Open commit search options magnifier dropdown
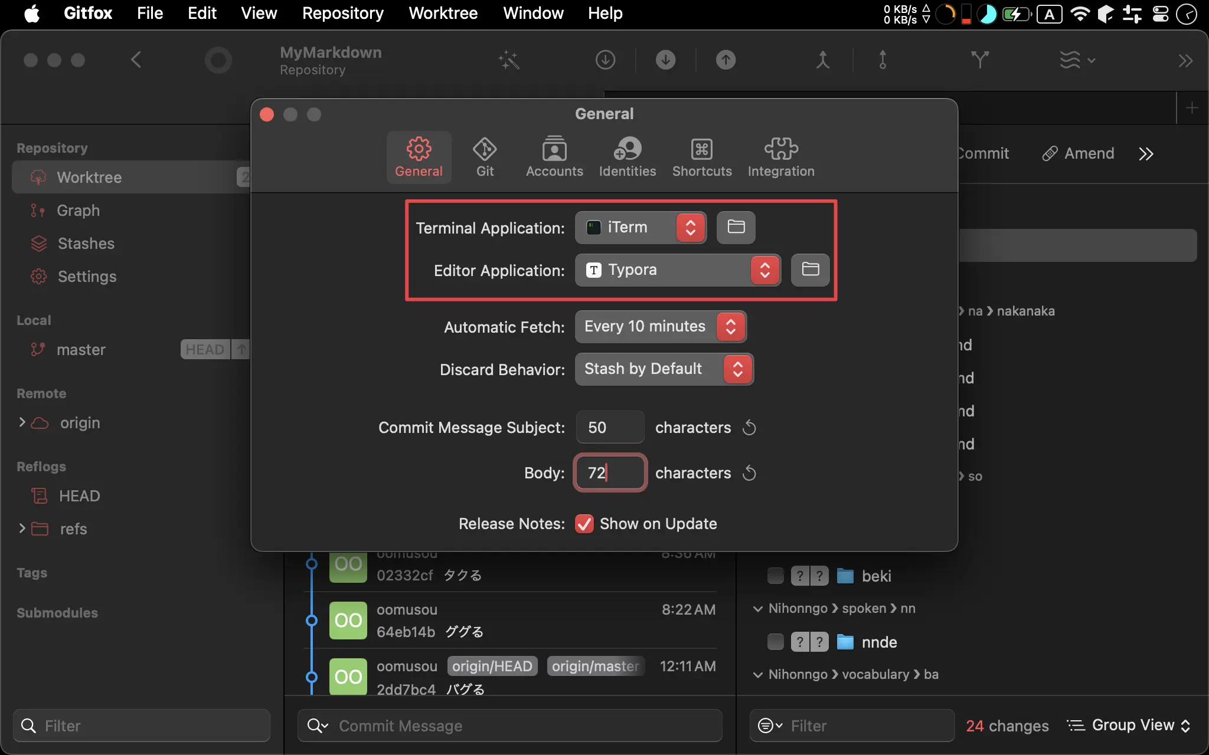Image resolution: width=1209 pixels, height=755 pixels. tap(318, 726)
